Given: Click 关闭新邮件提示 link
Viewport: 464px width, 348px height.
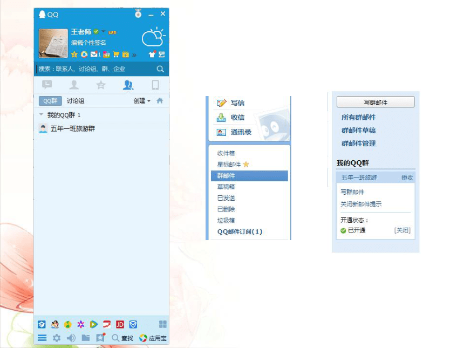Looking at the screenshot, I should tap(361, 204).
